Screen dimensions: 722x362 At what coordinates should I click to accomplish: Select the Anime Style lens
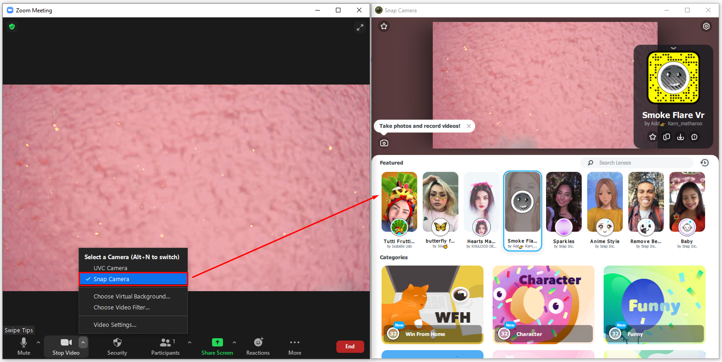pos(605,211)
